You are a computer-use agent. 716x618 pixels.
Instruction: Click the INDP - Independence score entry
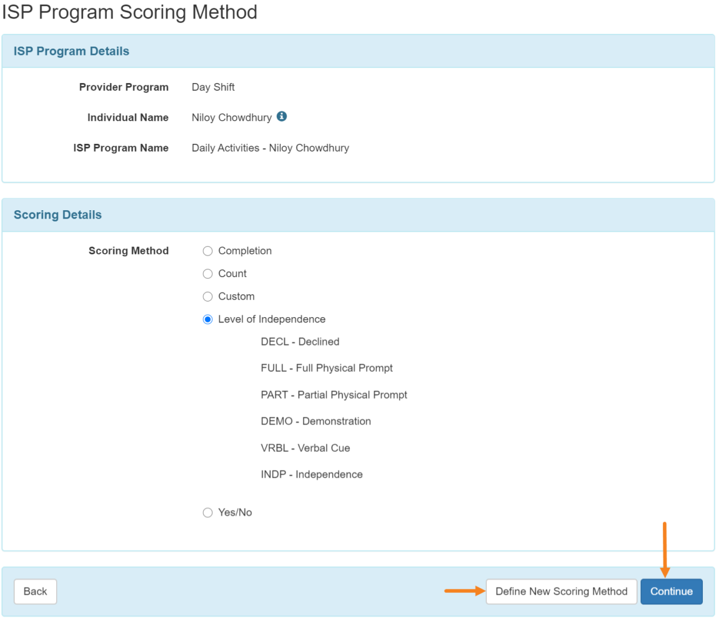point(311,474)
